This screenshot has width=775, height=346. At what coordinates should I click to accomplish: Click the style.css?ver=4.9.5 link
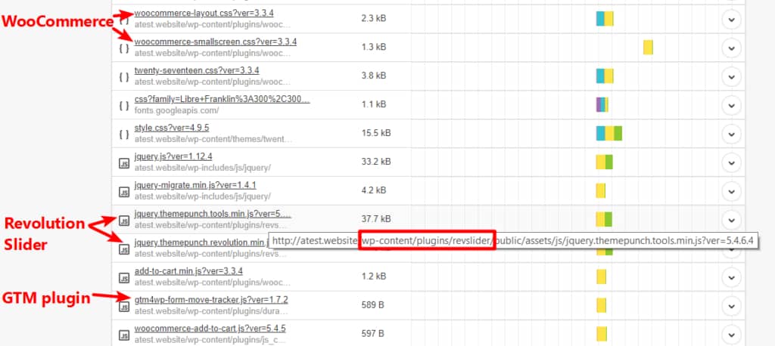(172, 128)
